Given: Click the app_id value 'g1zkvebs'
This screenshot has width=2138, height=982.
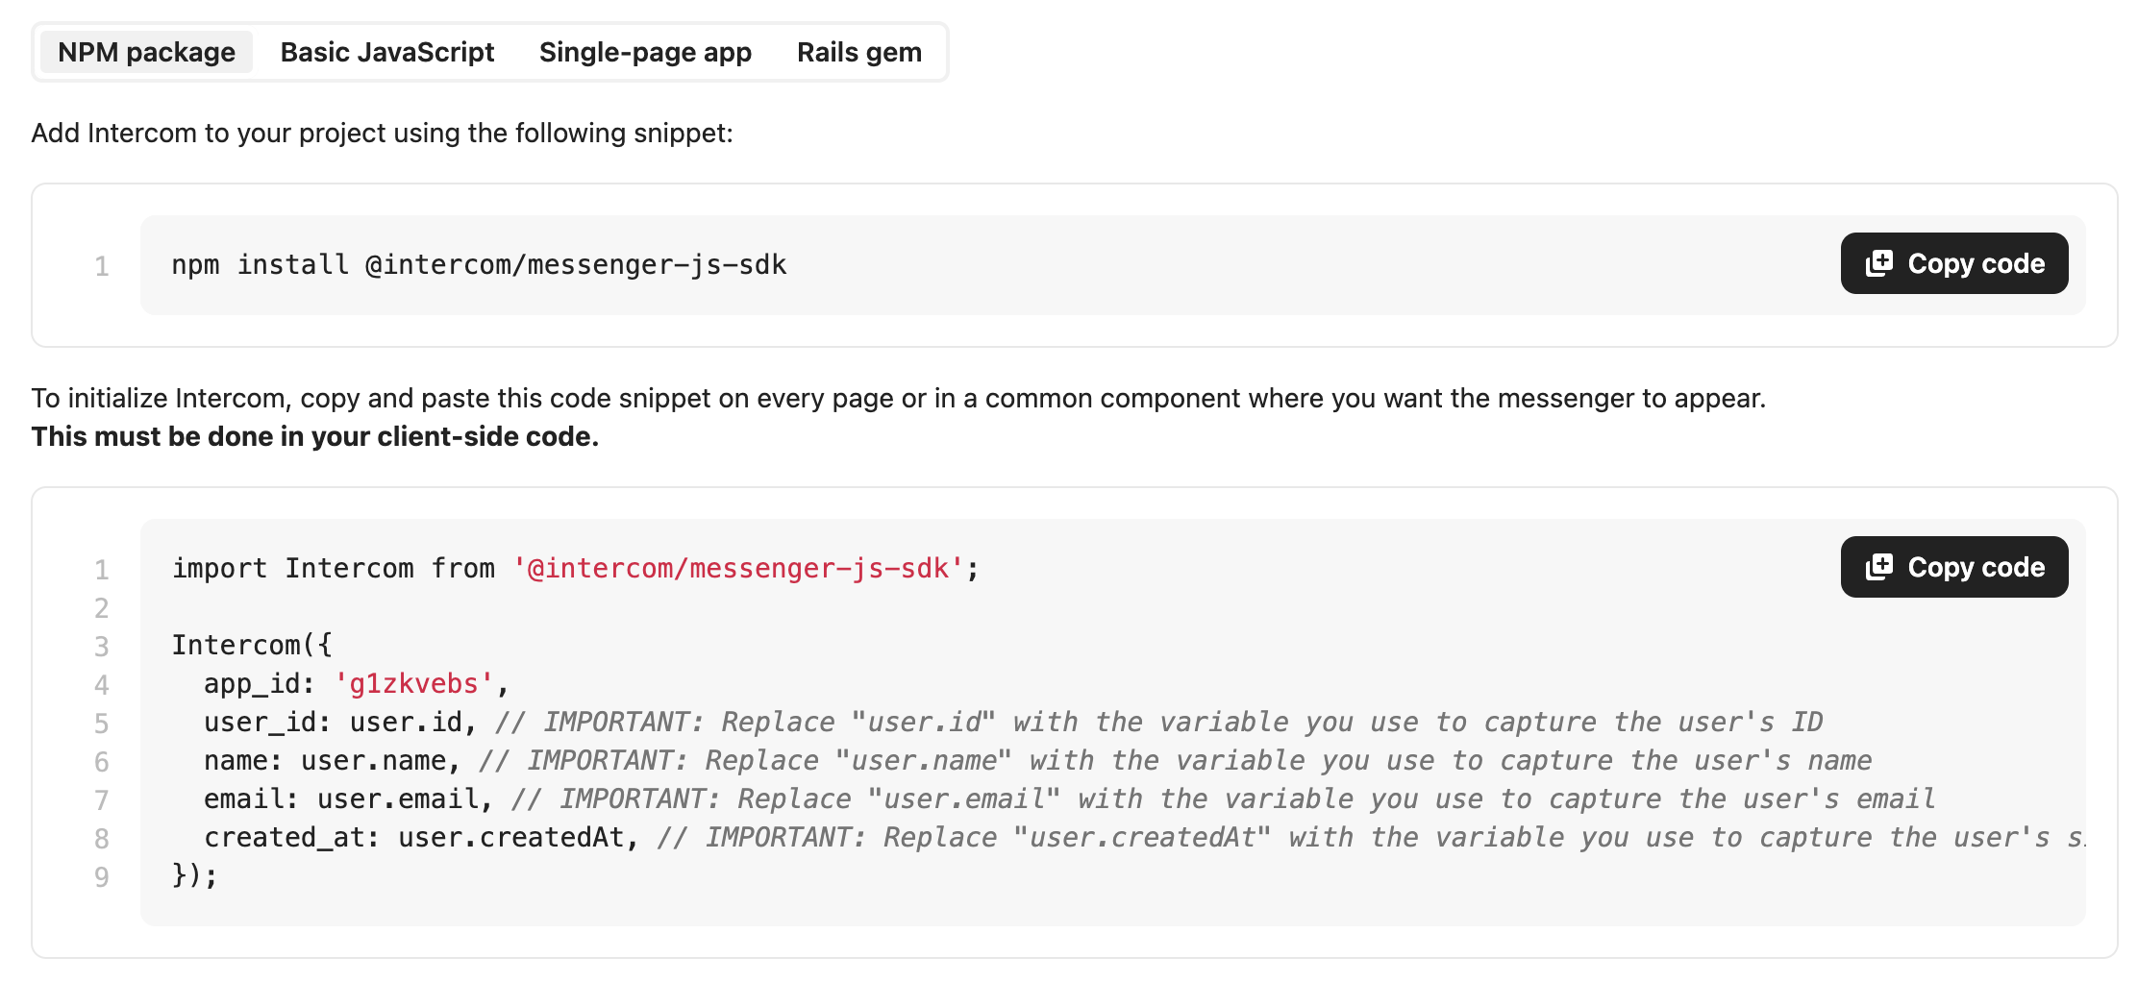Looking at the screenshot, I should [413, 684].
